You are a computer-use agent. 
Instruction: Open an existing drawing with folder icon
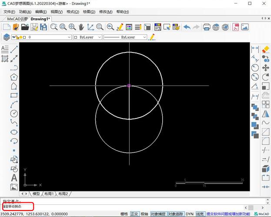pyautogui.click(x=25, y=27)
